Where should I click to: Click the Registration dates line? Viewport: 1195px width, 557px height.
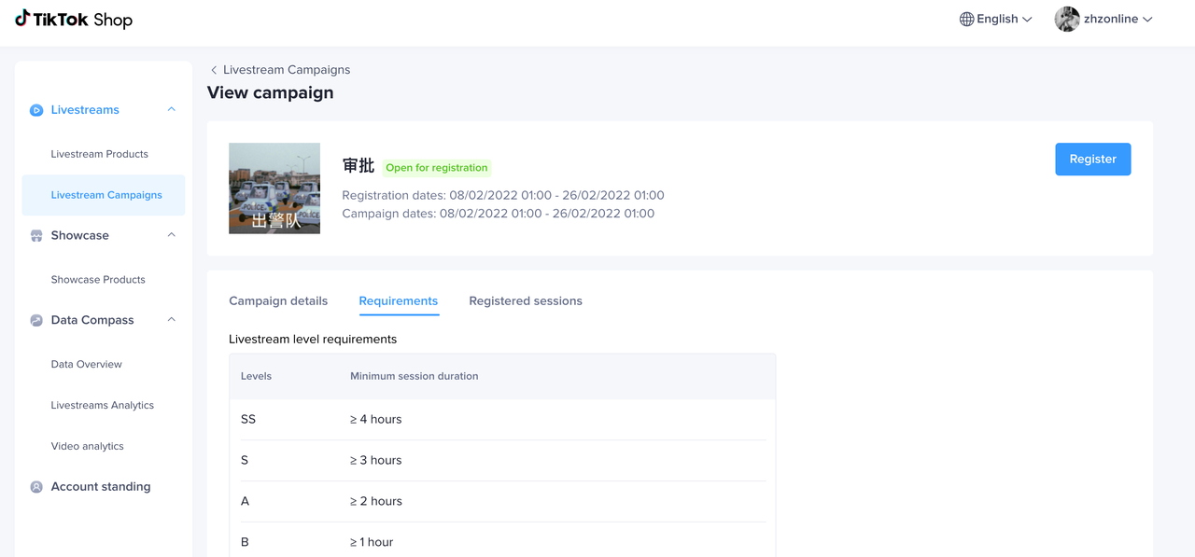[x=503, y=196]
